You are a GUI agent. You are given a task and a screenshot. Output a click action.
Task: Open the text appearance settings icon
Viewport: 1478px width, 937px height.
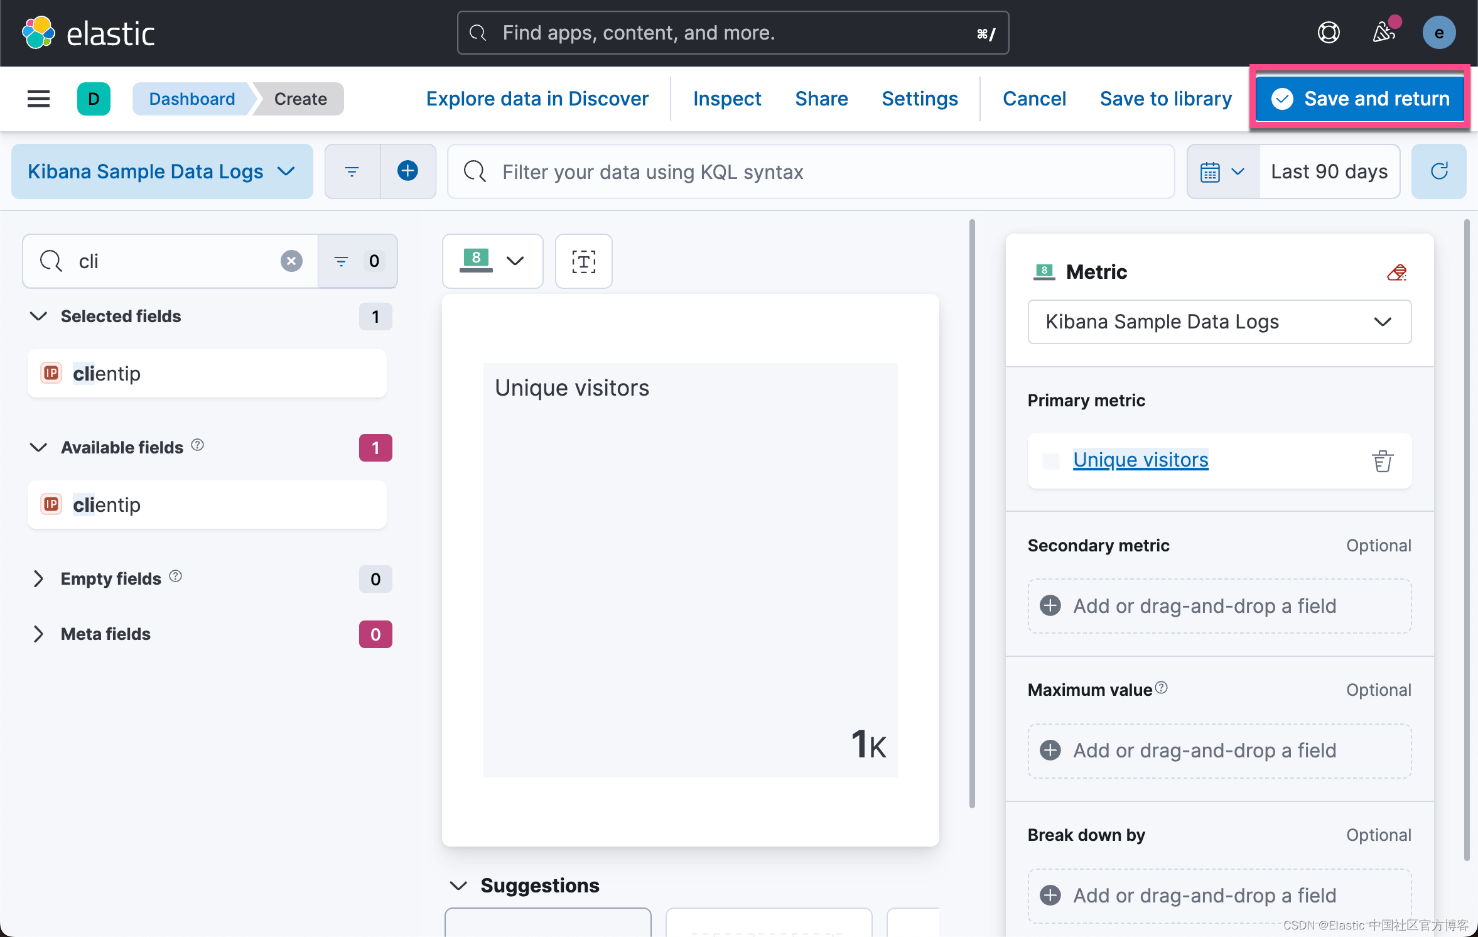(583, 261)
